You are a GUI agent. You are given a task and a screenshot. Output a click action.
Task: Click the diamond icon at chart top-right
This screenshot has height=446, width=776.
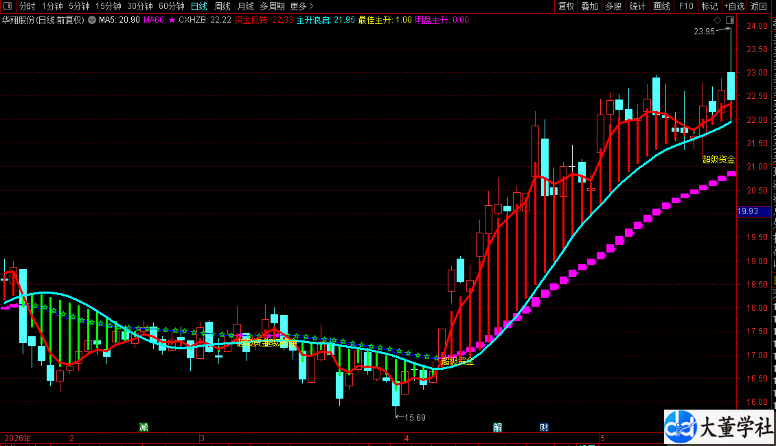click(717, 21)
